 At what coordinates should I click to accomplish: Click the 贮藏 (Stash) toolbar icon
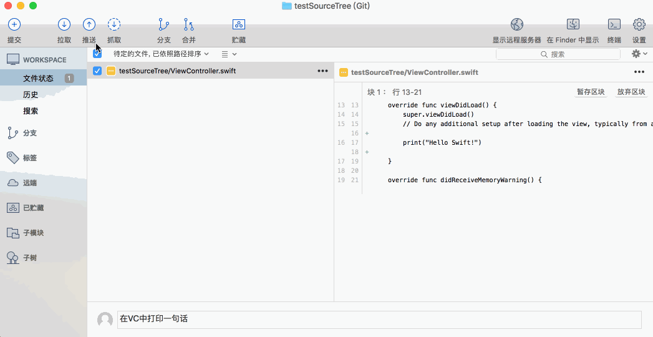tap(239, 24)
